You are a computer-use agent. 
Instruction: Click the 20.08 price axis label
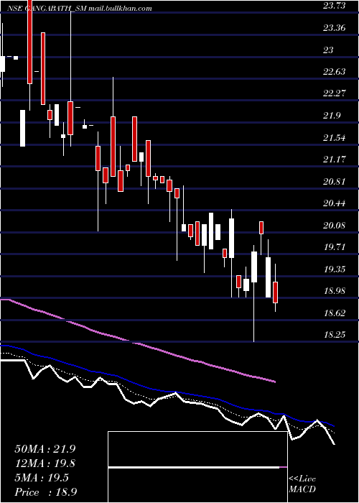pyautogui.click(x=335, y=225)
